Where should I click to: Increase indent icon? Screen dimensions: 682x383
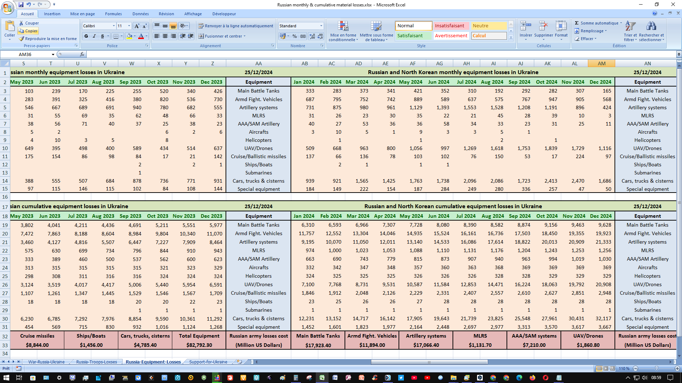click(191, 36)
